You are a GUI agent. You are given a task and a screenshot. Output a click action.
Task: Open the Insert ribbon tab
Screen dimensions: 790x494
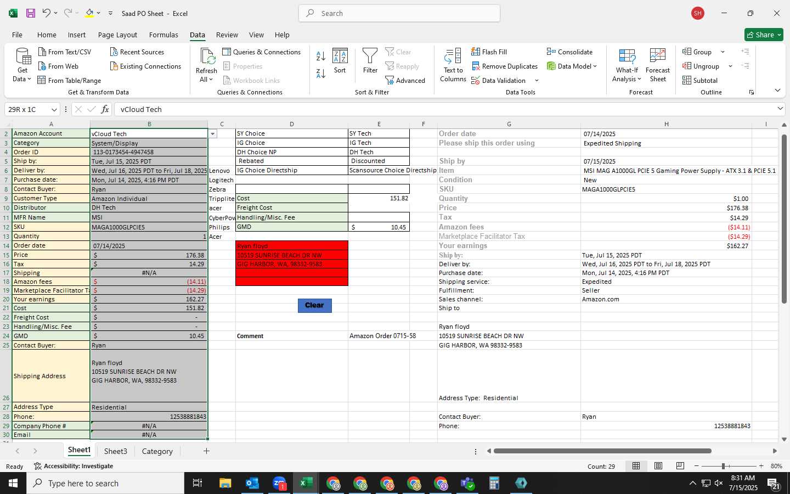[x=77, y=35]
